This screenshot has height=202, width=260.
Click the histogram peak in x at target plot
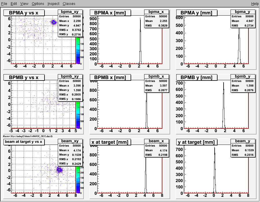coord(146,175)
